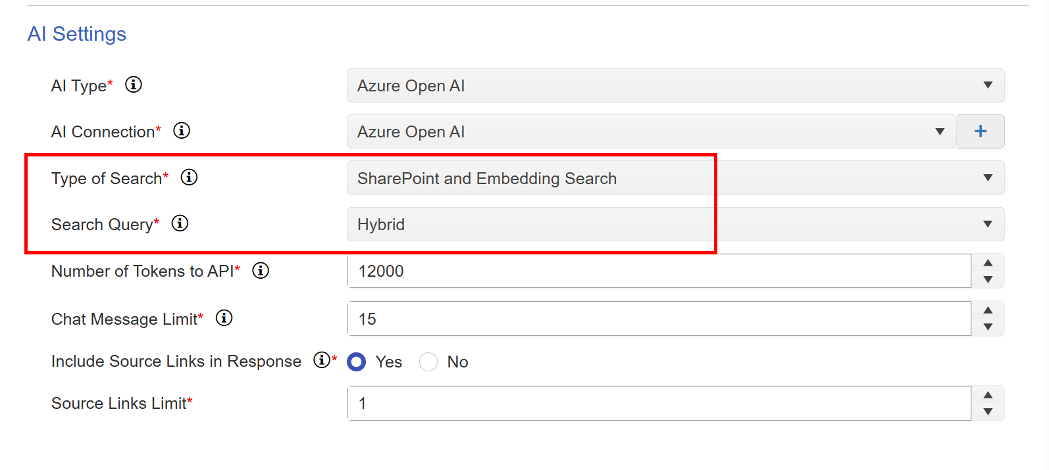1049x470 pixels.
Task: Click into the Source Links Limit field
Action: point(658,403)
